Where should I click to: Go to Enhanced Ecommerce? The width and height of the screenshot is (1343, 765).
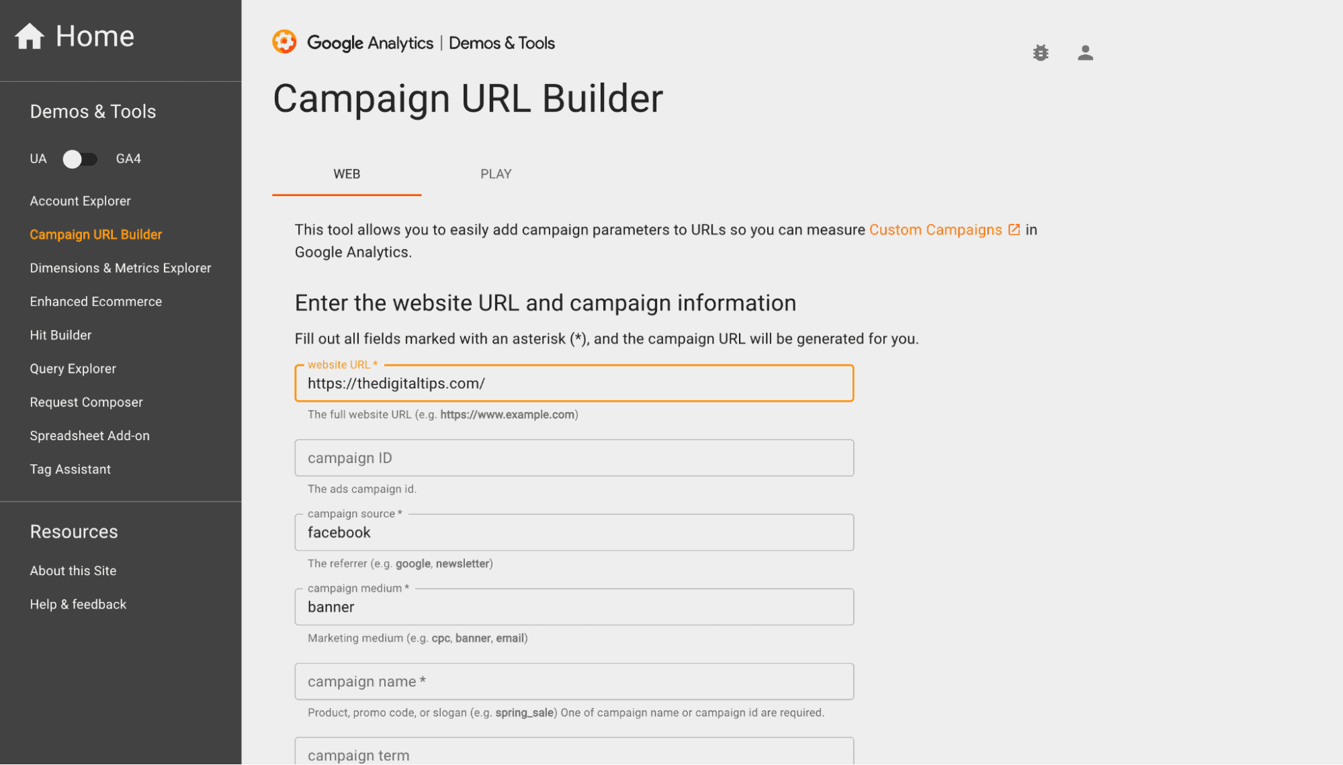pos(95,302)
